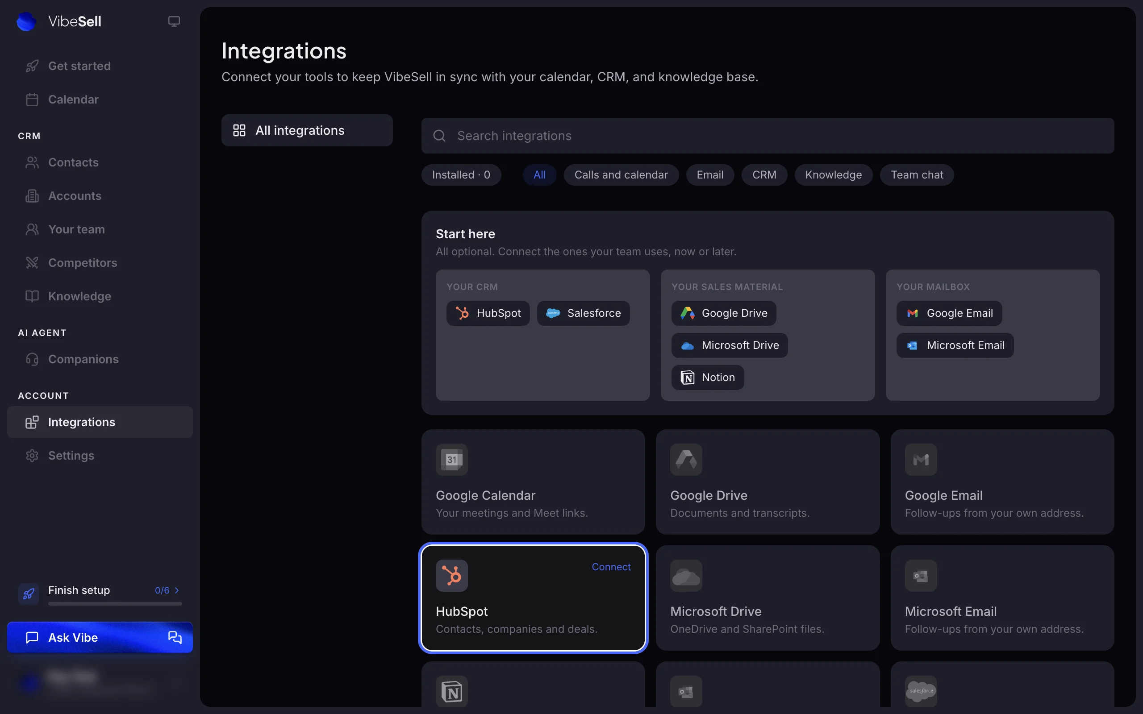Click 'Contacts, companies and deals.' text
Viewport: 1143px width, 714px height.
516,629
